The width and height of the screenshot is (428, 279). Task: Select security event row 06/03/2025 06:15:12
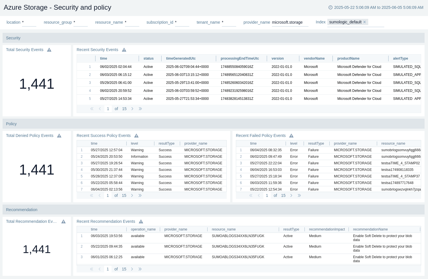pyautogui.click(x=249, y=75)
